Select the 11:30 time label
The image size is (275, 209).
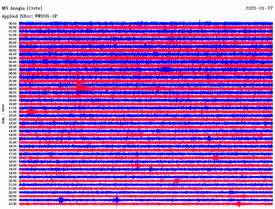(x=13, y=112)
